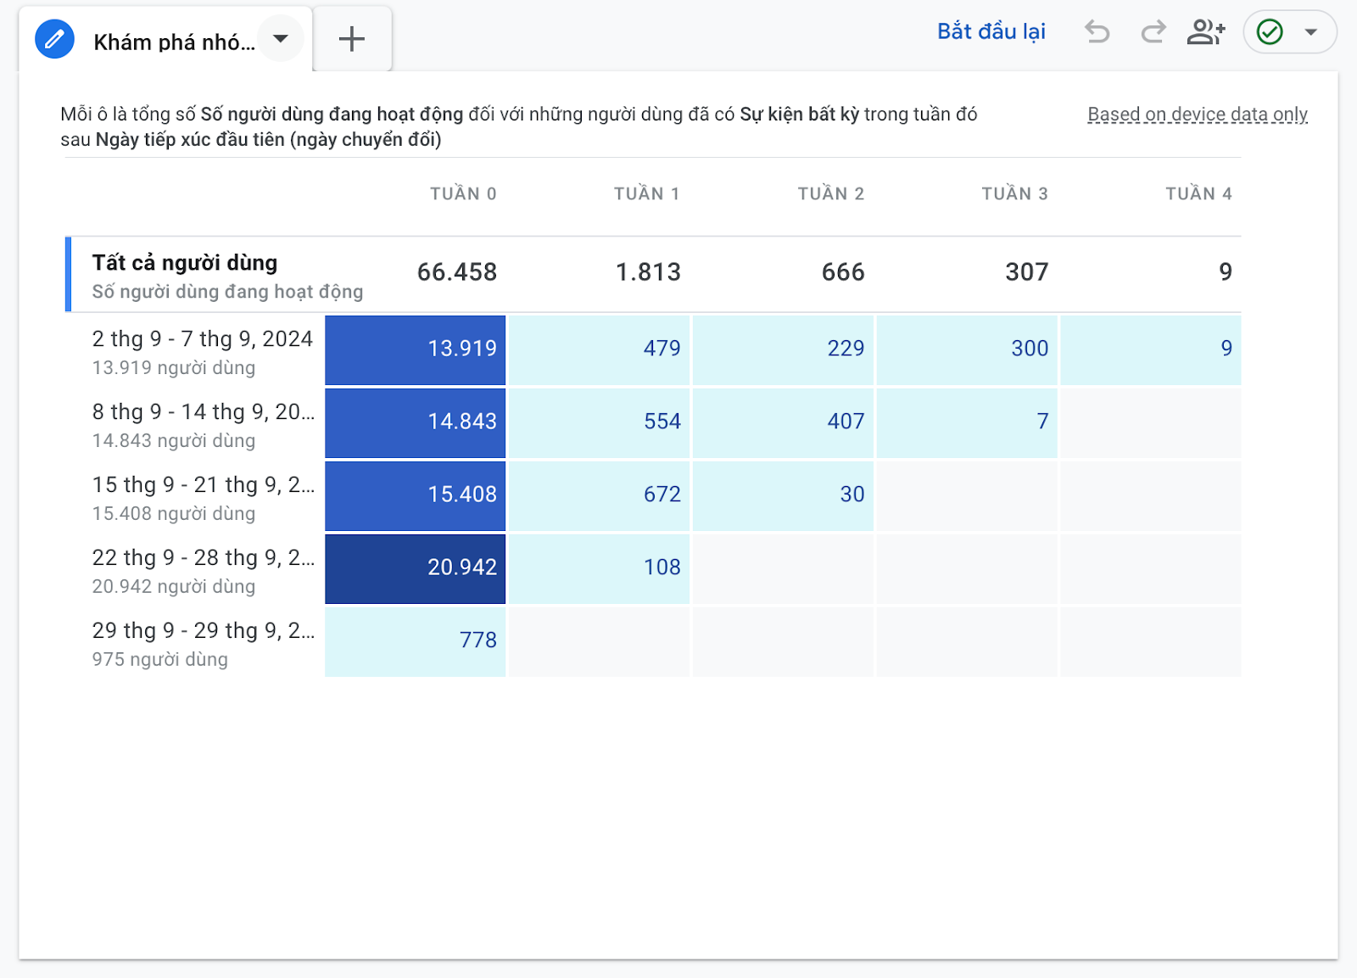Click the cell showing 14.843
The height and width of the screenshot is (978, 1357).
416,422
